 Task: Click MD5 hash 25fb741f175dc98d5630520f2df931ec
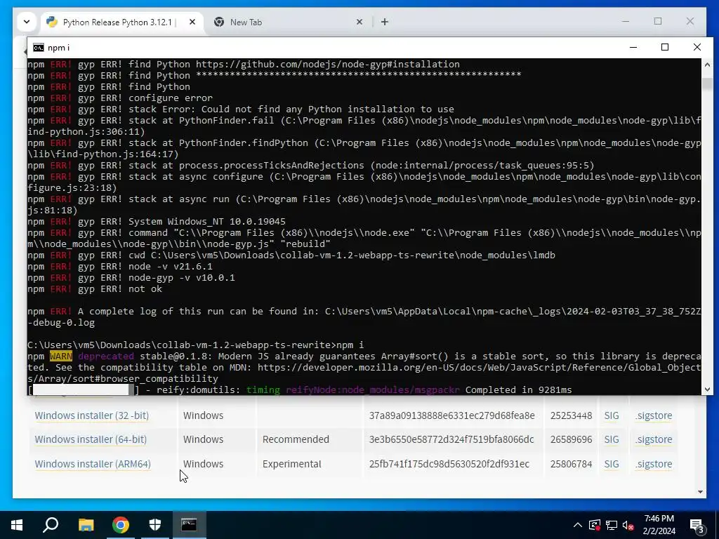tap(449, 464)
